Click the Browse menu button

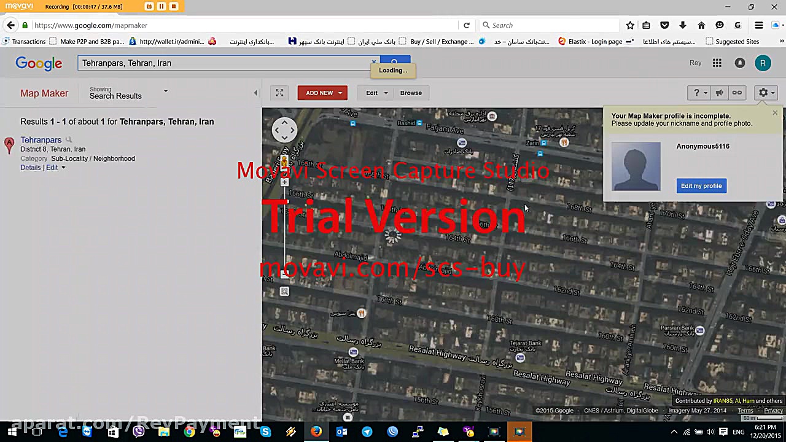411,93
